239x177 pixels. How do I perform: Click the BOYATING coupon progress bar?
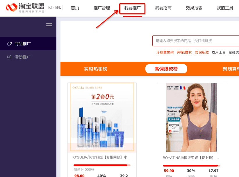click(191, 166)
